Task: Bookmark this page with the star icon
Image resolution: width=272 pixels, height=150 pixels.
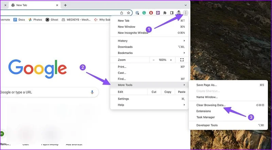Action: [129, 13]
